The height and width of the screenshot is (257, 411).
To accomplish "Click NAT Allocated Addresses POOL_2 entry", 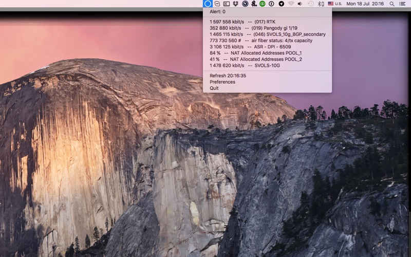I will click(x=267, y=59).
